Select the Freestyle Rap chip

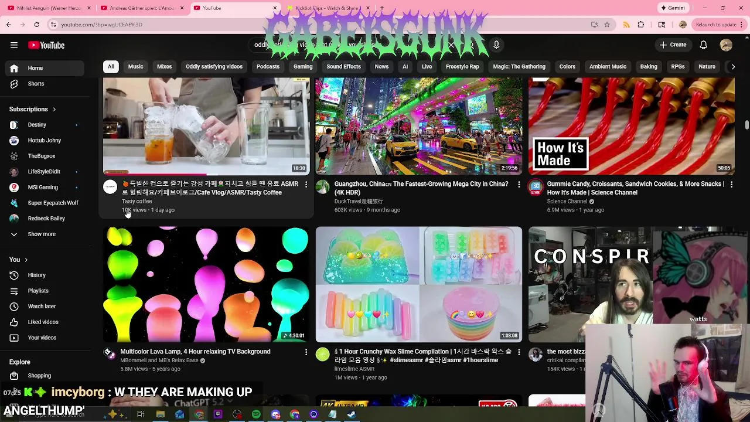[x=462, y=67]
